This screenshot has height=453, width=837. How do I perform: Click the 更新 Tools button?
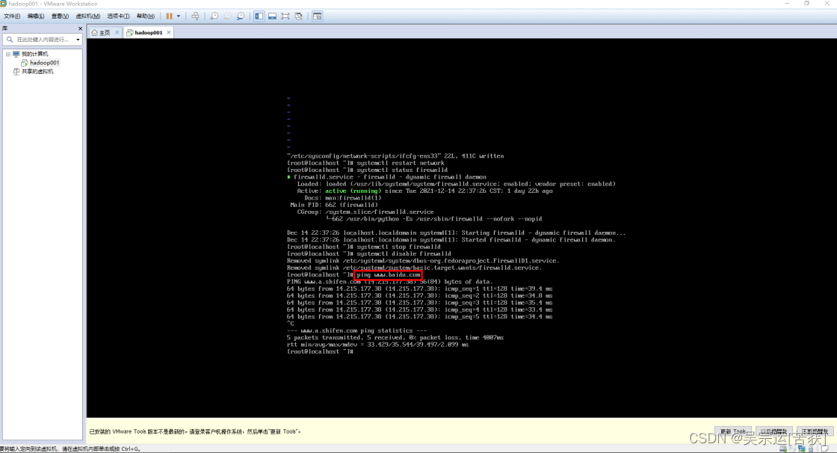point(733,431)
